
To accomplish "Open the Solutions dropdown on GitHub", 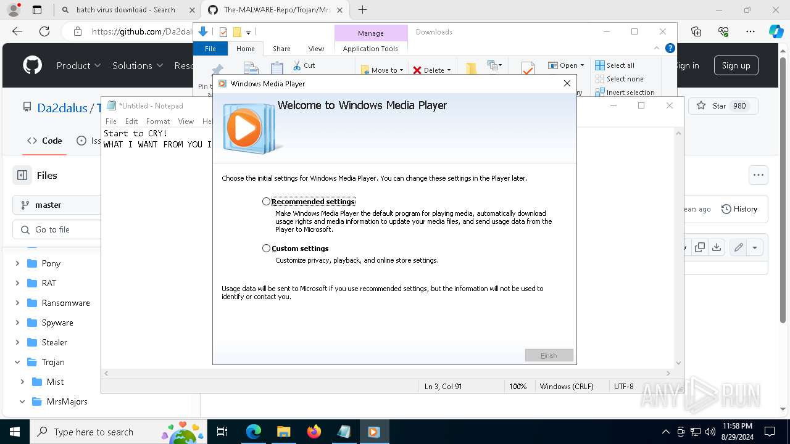I will [138, 65].
